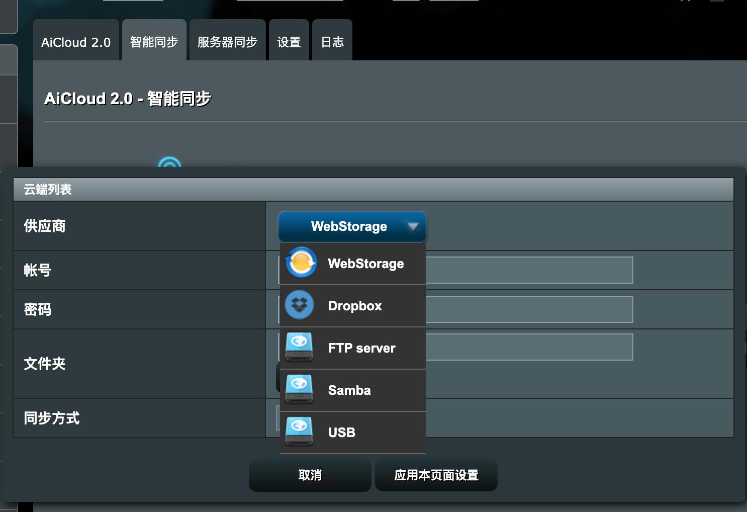
Task: Click the 同步方式 label
Action: pyautogui.click(x=52, y=418)
